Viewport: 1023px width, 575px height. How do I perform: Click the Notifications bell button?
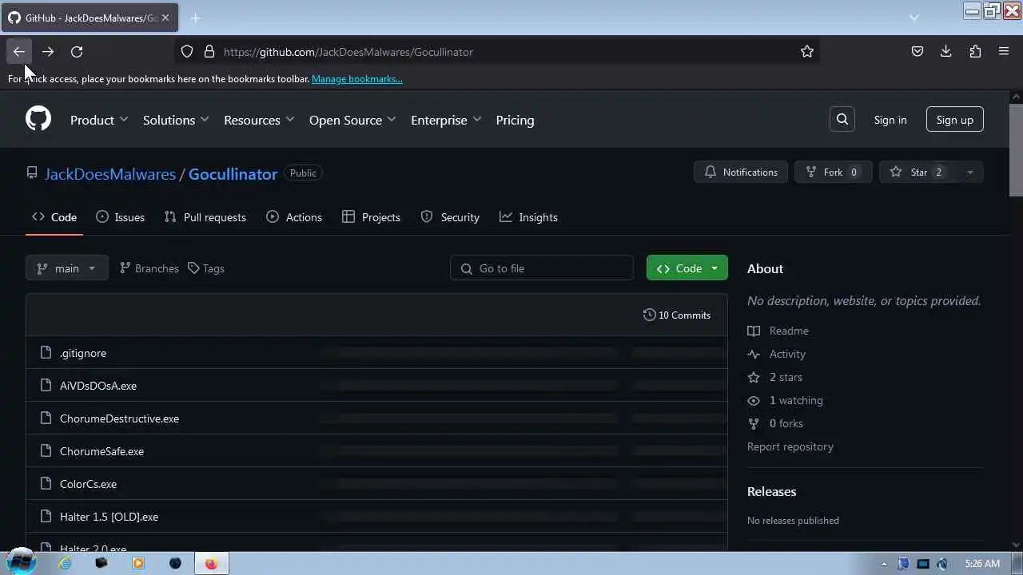(741, 172)
